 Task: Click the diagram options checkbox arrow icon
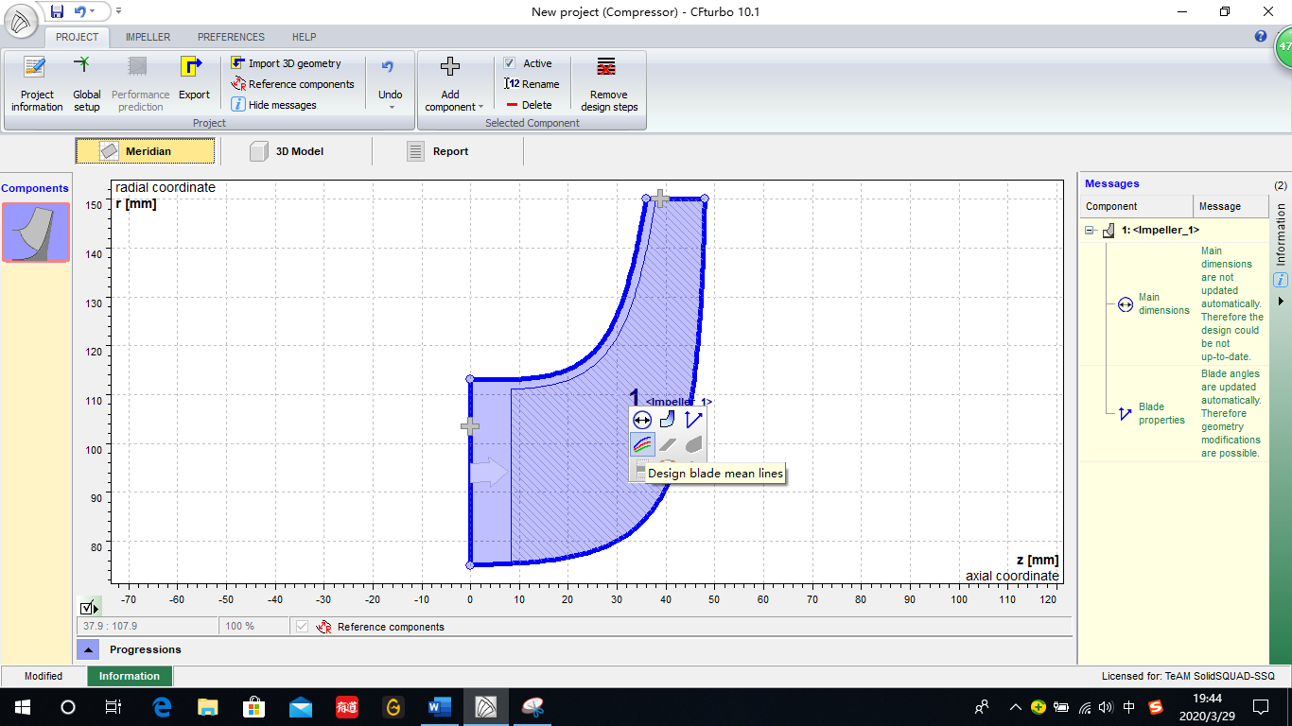click(x=90, y=608)
